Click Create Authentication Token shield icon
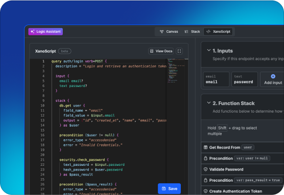284x195 pixels. click(205, 191)
